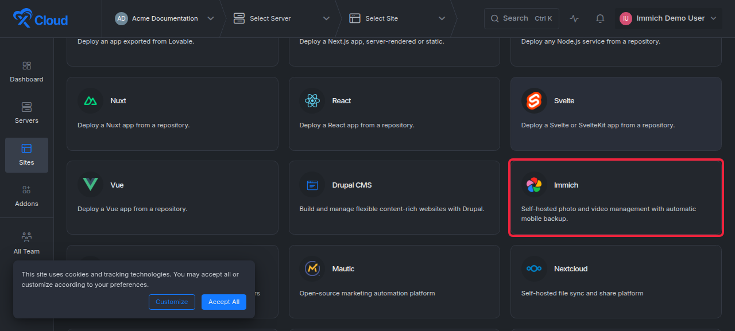The height and width of the screenshot is (331, 735).
Task: Click the Addons icon in sidebar
Action: tap(26, 190)
